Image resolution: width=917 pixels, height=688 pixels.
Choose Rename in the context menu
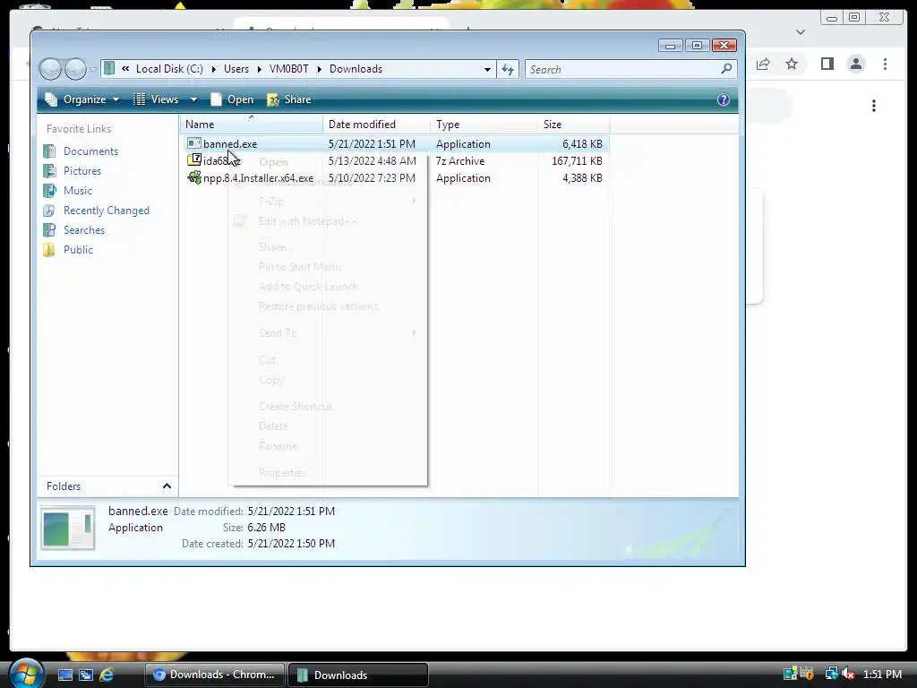278,446
